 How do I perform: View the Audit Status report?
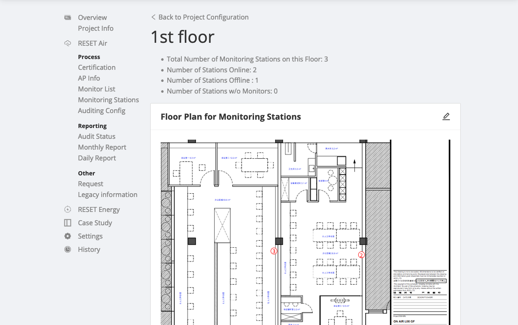[x=97, y=136]
